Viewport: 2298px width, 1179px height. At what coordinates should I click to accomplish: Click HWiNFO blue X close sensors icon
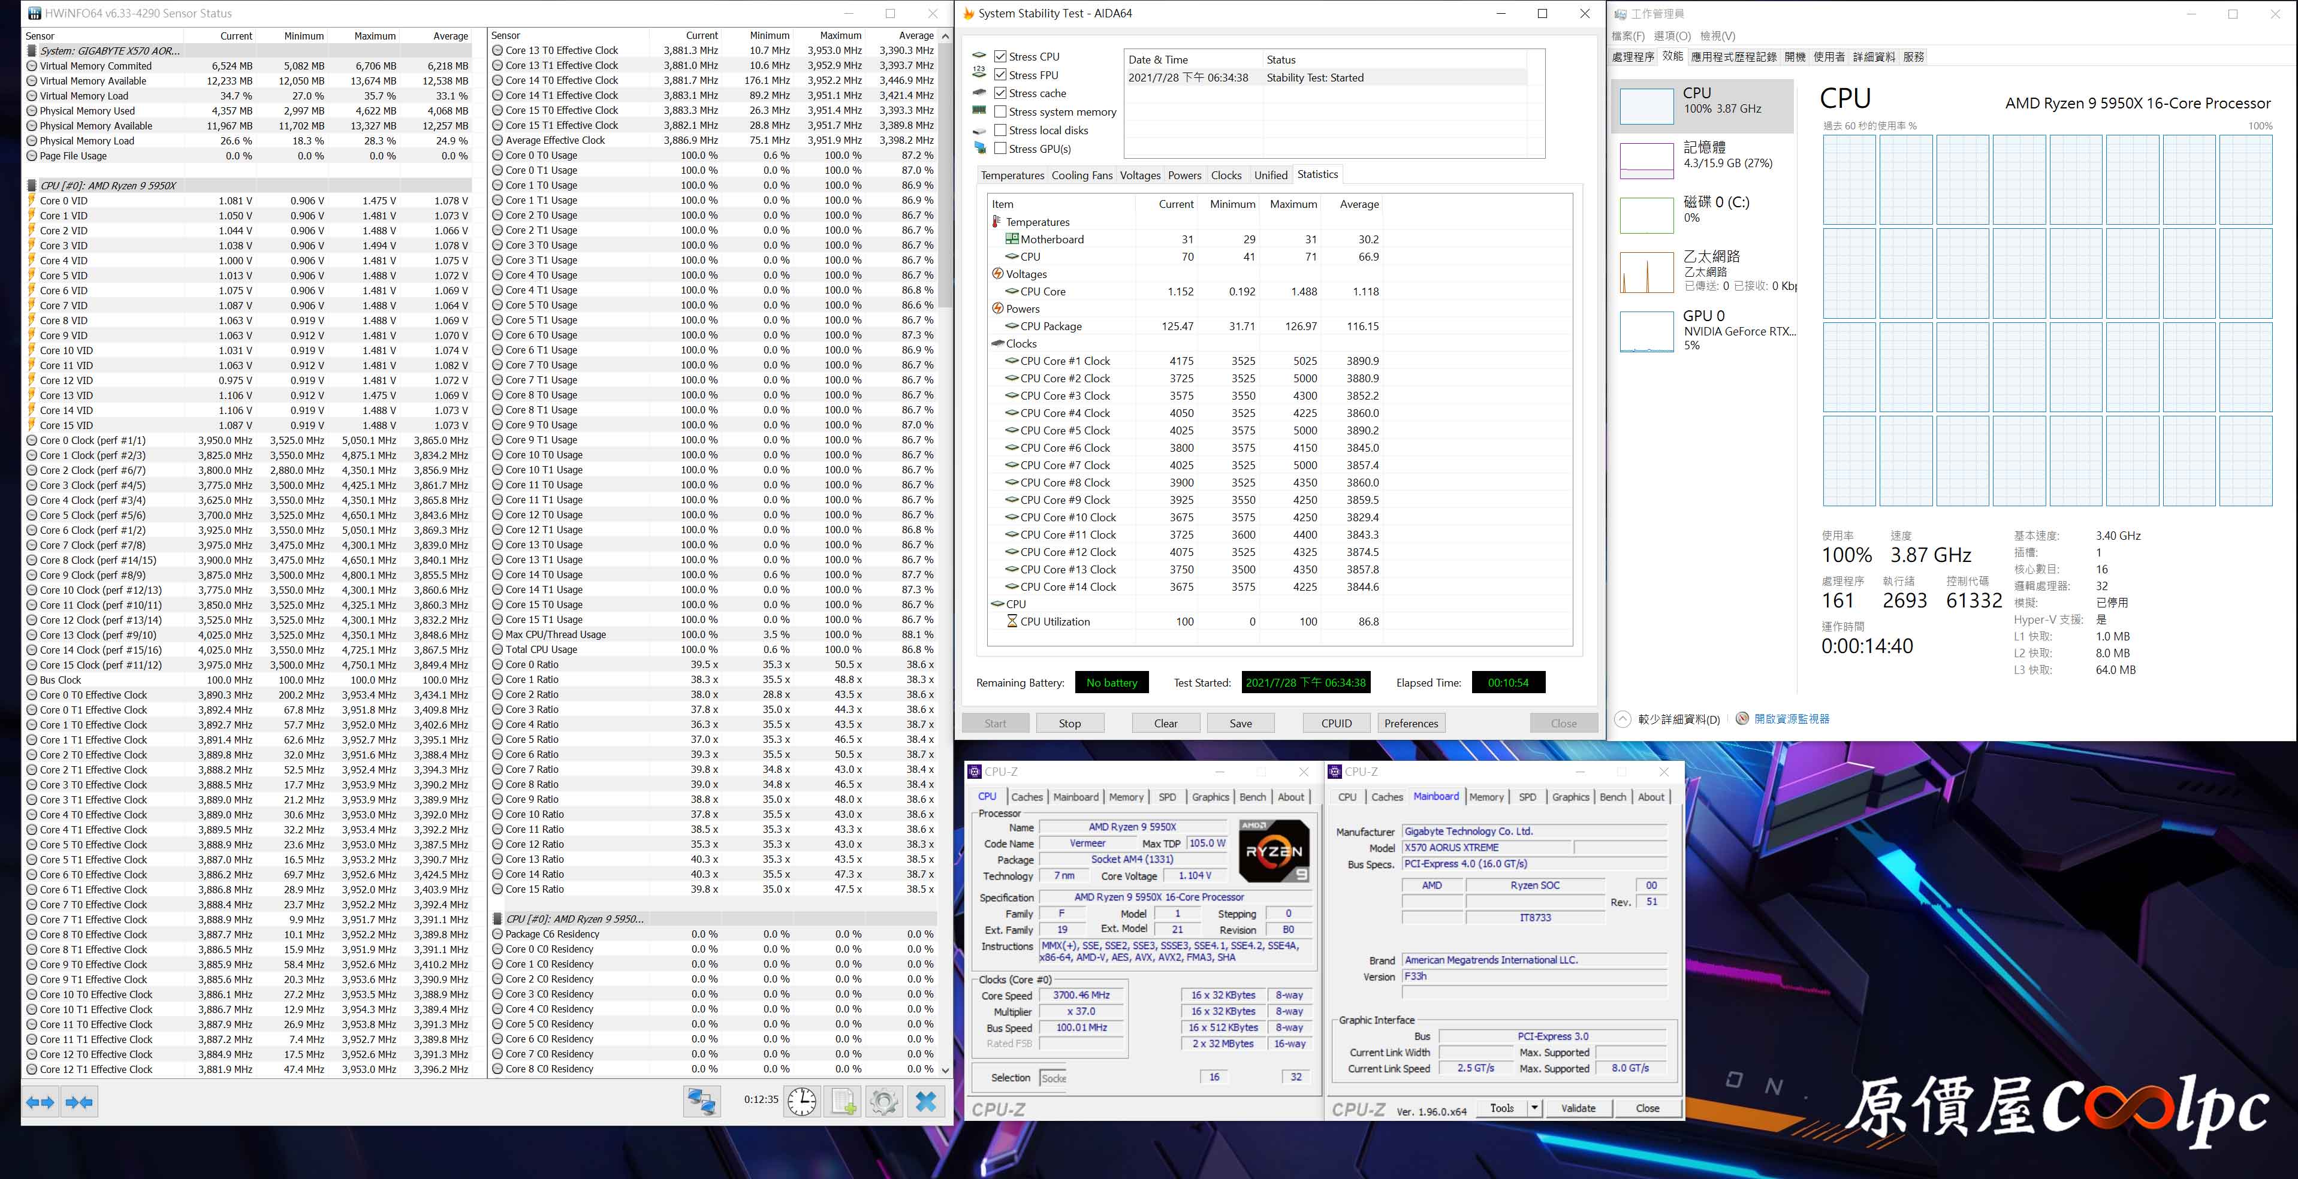tap(926, 1102)
